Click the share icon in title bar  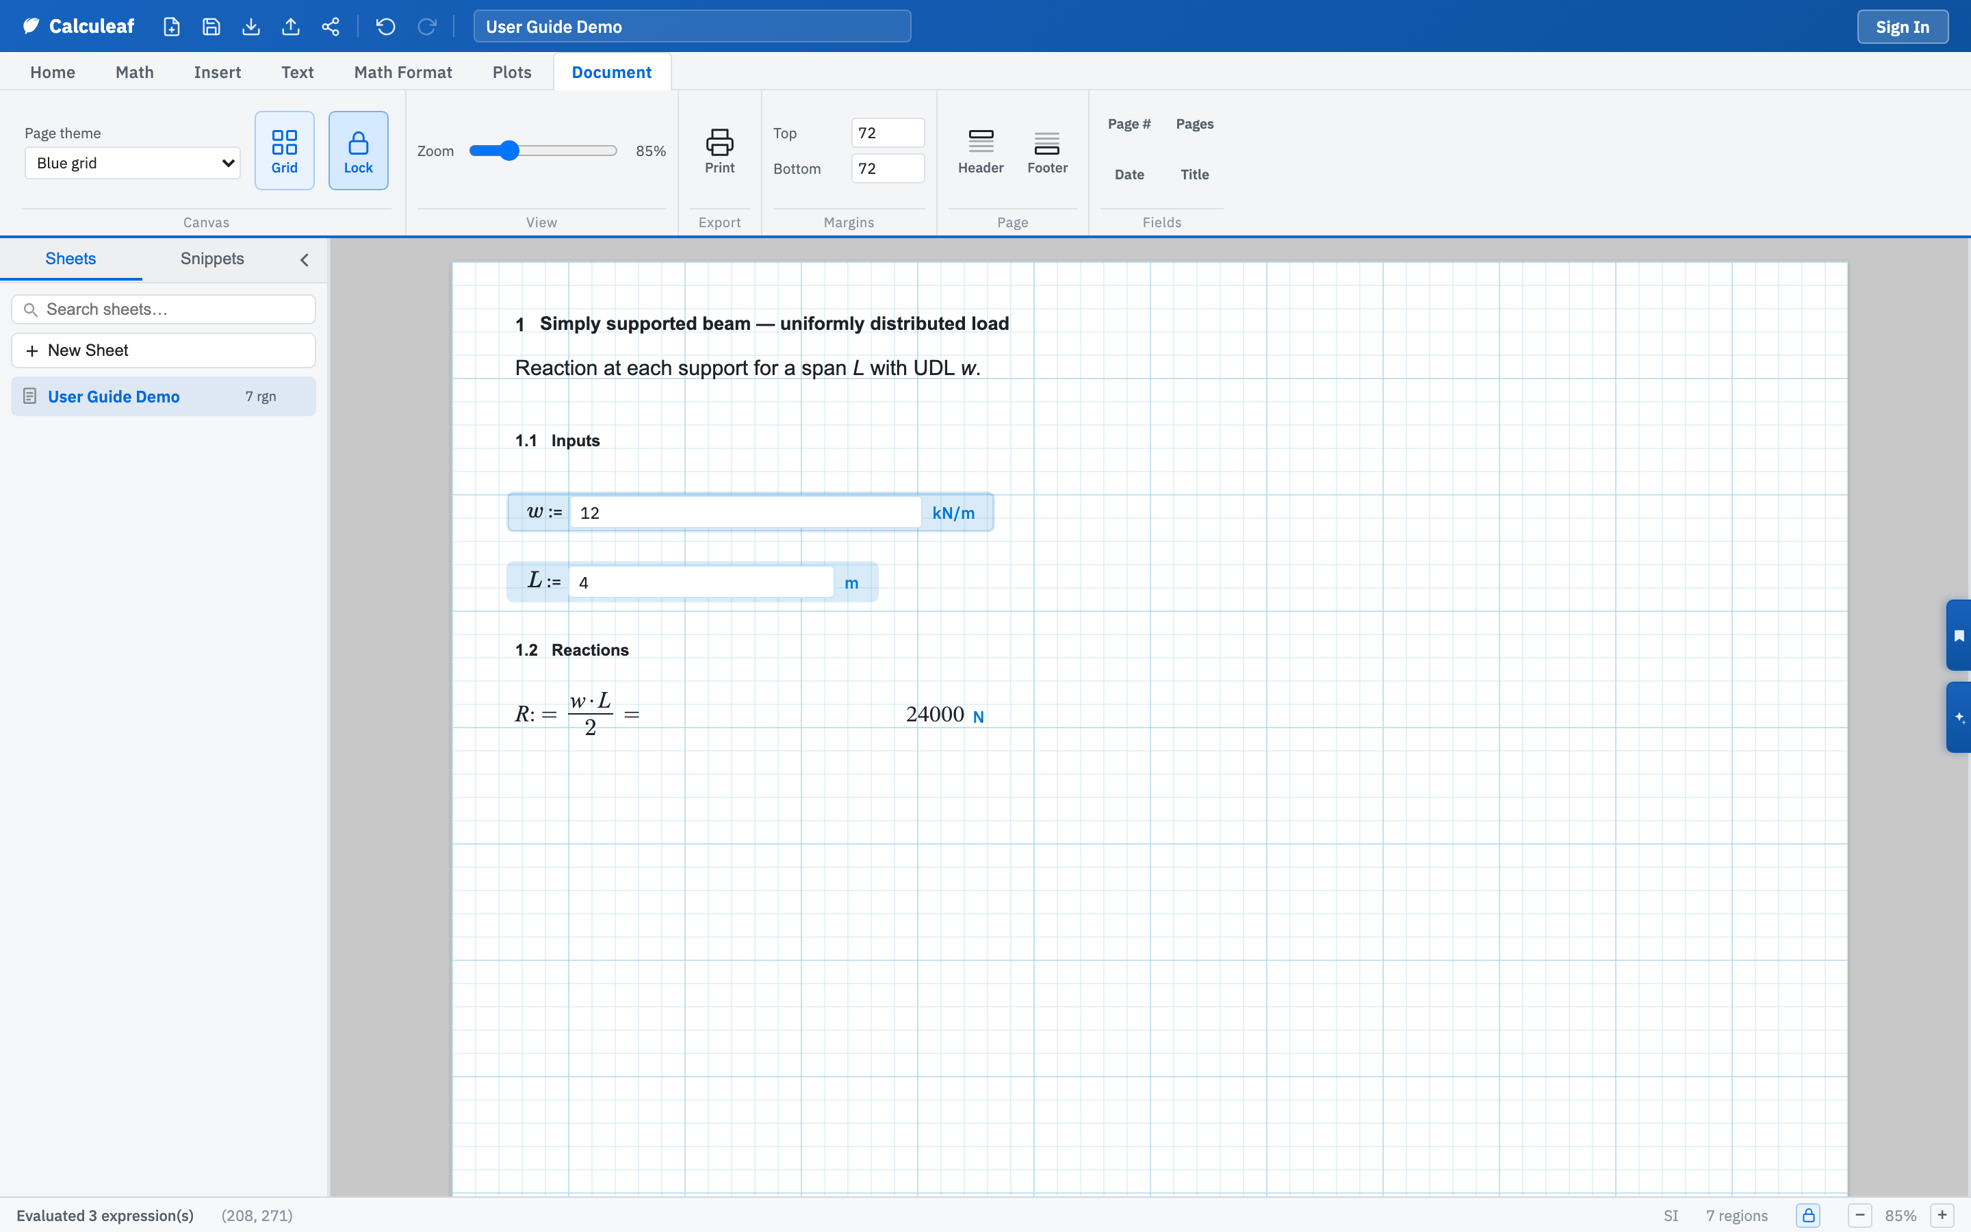coord(331,27)
